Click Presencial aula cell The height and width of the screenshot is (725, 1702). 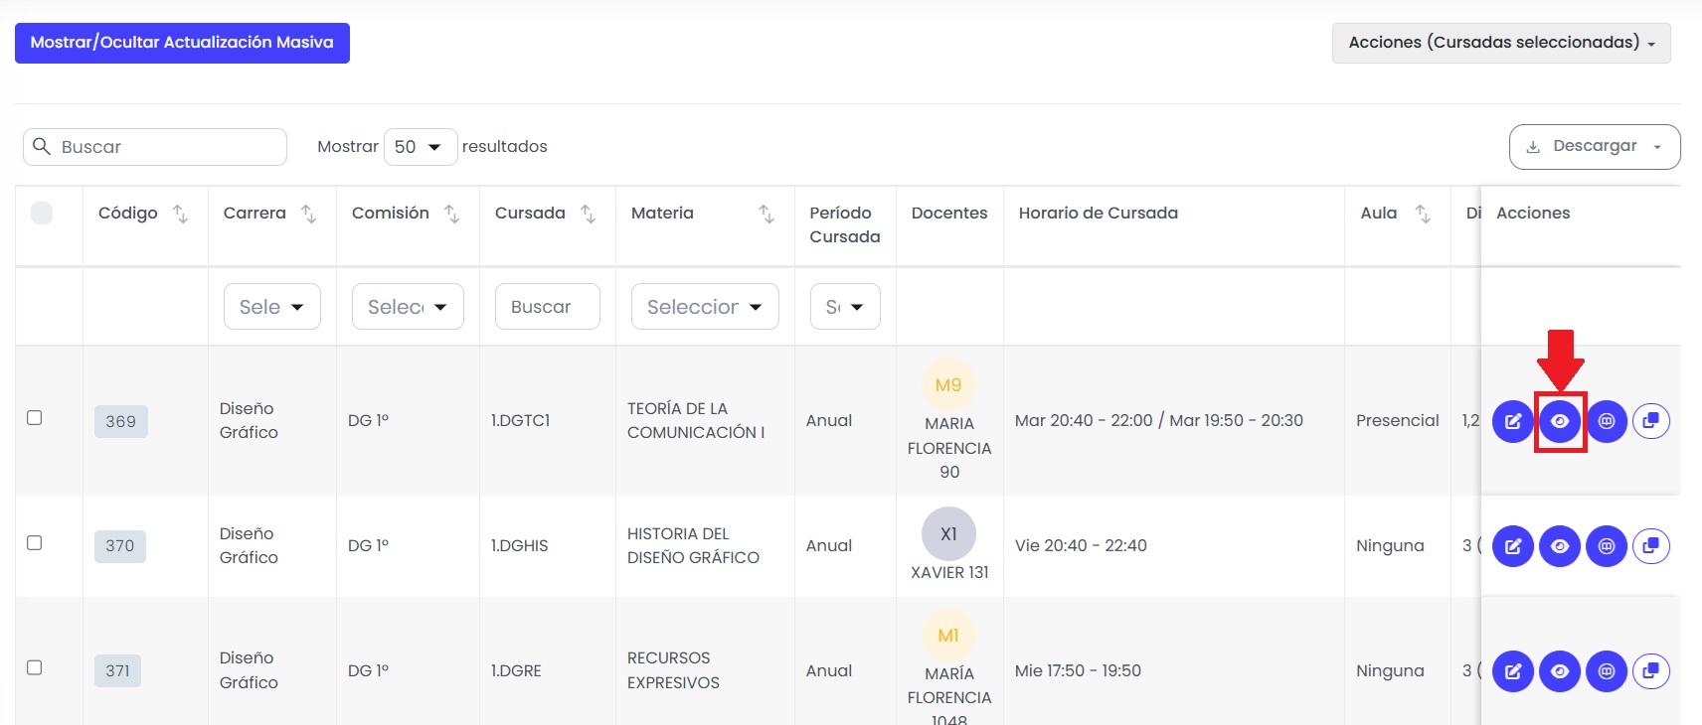(1398, 421)
